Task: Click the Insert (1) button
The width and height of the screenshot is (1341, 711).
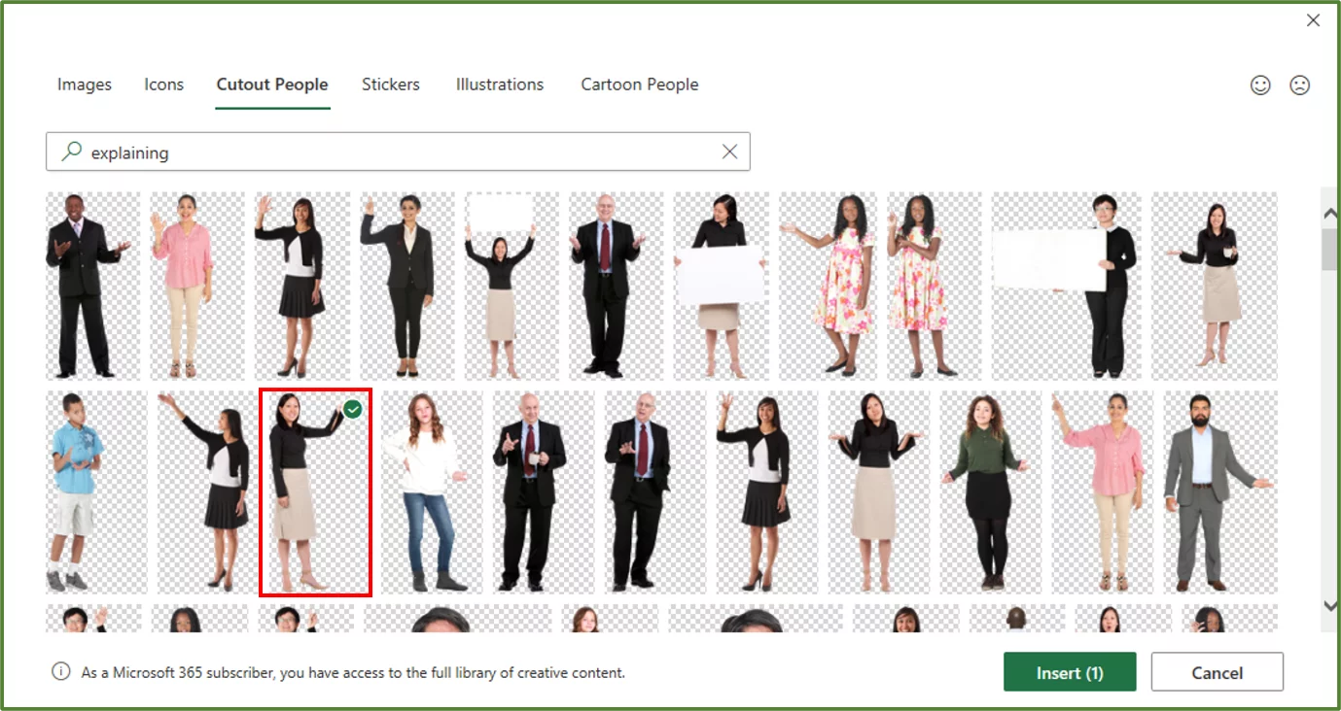Action: [1070, 671]
